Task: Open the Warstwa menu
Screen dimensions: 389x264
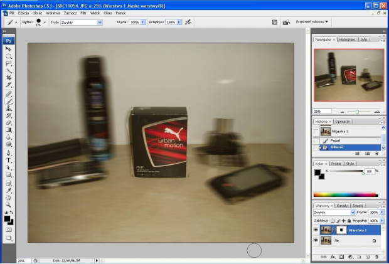Action: click(53, 13)
